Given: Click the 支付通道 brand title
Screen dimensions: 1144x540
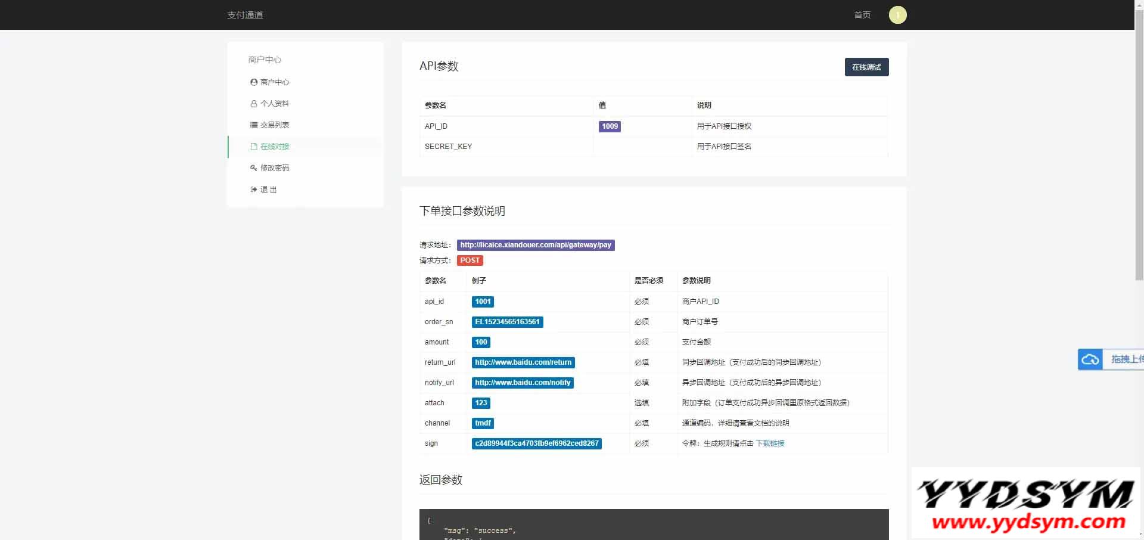Looking at the screenshot, I should click(x=245, y=15).
